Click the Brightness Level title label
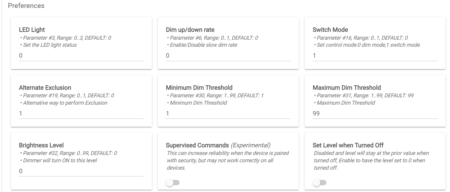Image resolution: width=450 pixels, height=192 pixels. (41, 145)
